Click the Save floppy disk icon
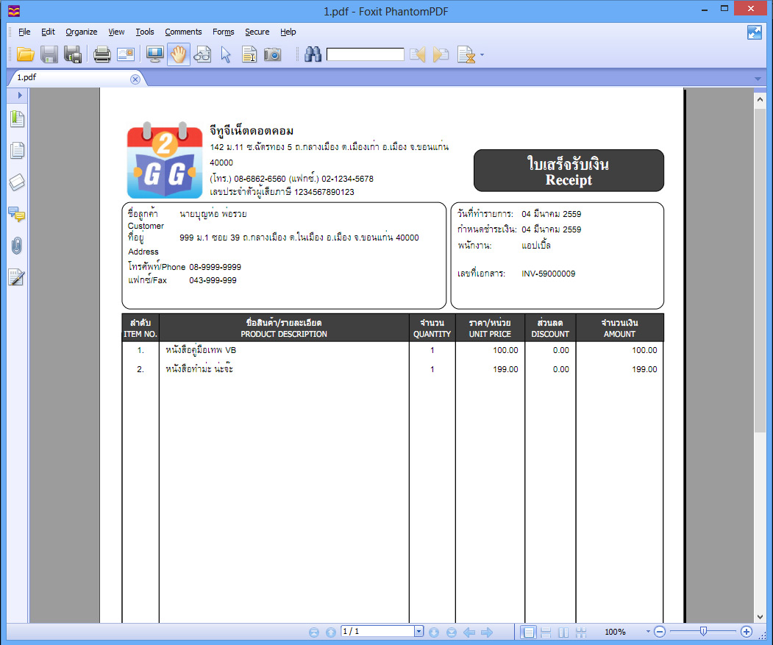This screenshot has width=773, height=645. 49,54
